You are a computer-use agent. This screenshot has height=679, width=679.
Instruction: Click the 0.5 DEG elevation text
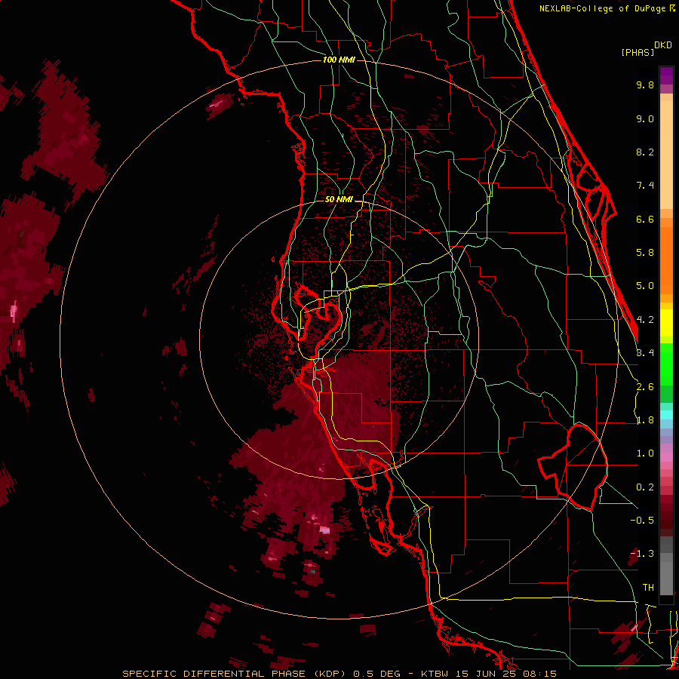pos(376,674)
